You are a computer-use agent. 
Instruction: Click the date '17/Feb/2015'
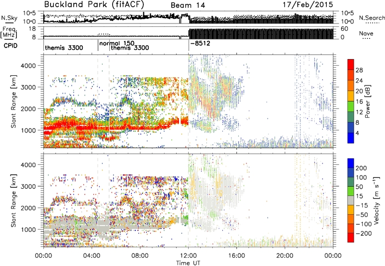point(308,5)
